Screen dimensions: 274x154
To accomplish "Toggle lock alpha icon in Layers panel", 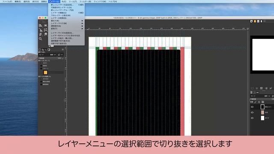I will click(262, 102).
